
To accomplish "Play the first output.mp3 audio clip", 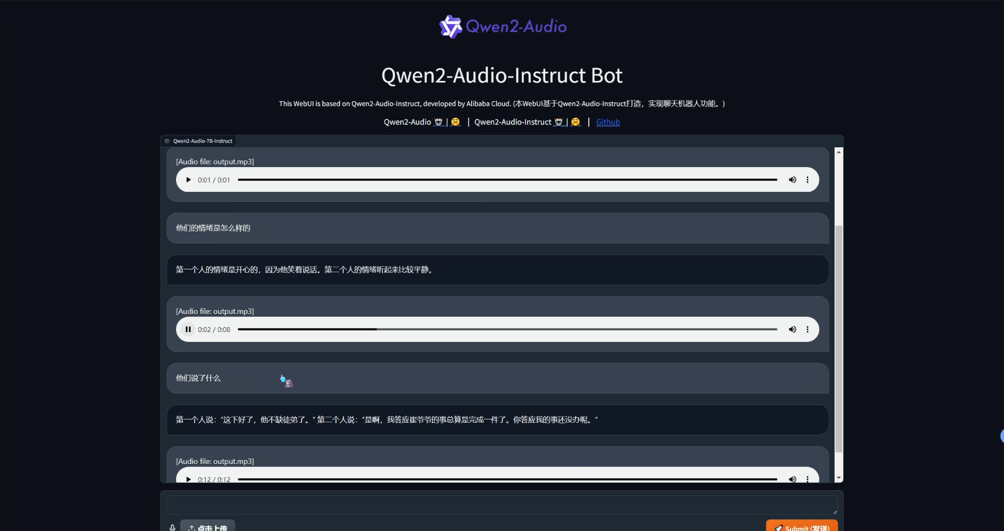I will click(188, 180).
